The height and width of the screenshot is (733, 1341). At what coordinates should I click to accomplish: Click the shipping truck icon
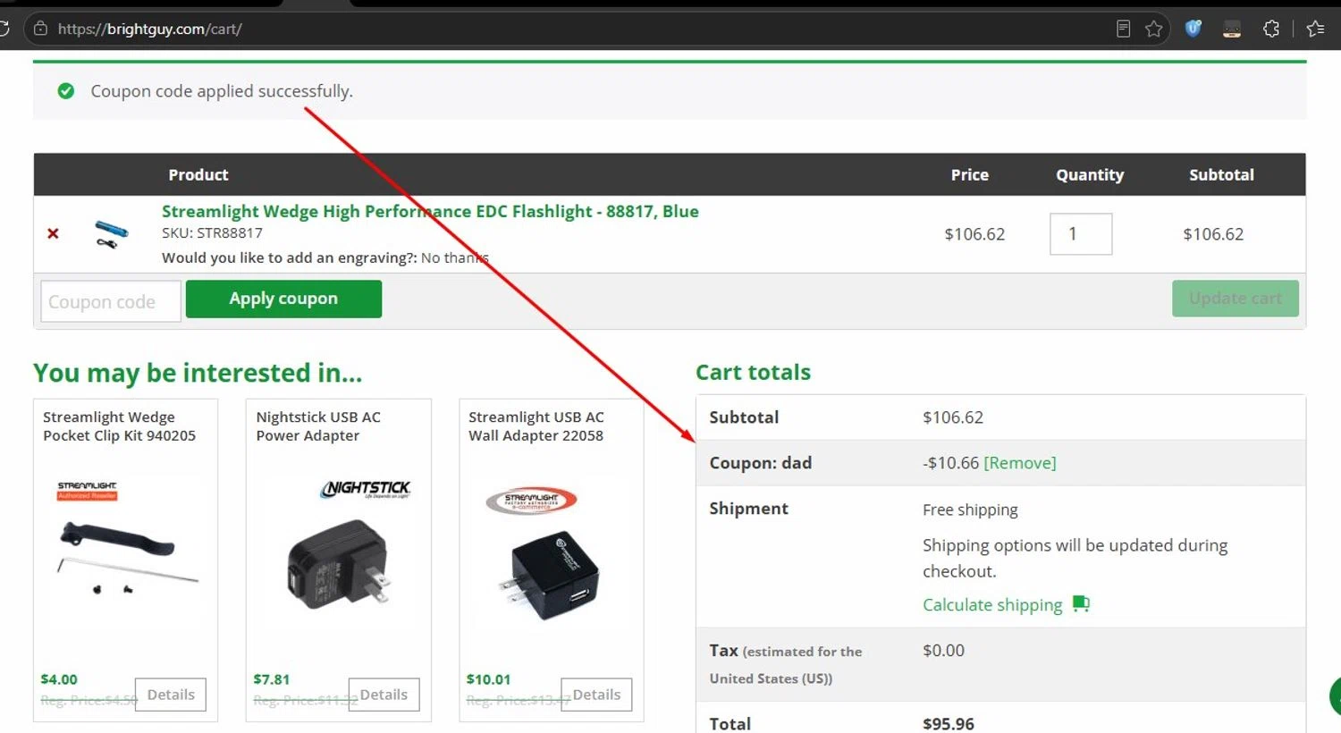[1081, 604]
